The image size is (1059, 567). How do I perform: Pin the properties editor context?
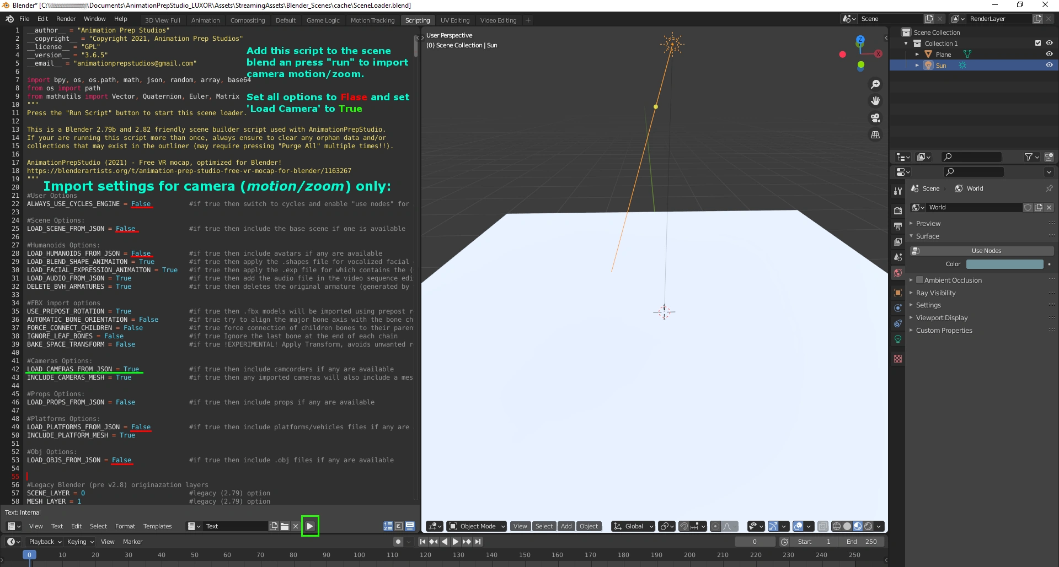pos(1049,188)
